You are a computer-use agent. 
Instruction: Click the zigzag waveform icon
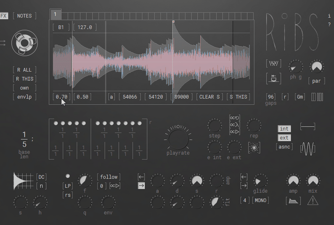coord(273,63)
